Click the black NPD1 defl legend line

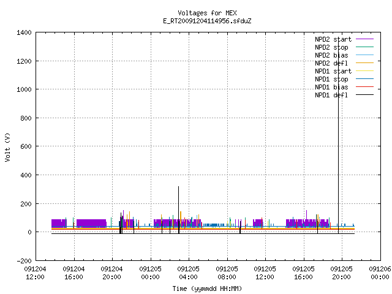click(x=365, y=95)
